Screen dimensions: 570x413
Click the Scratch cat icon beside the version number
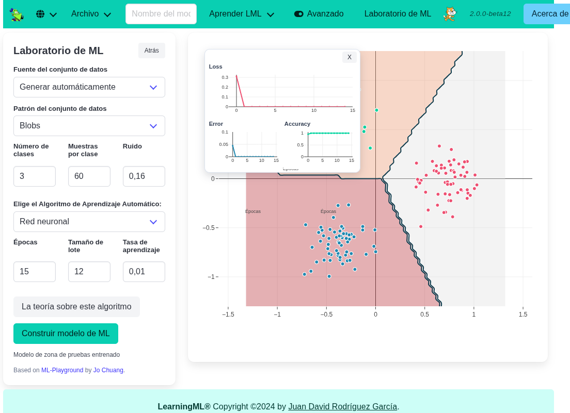coord(449,14)
